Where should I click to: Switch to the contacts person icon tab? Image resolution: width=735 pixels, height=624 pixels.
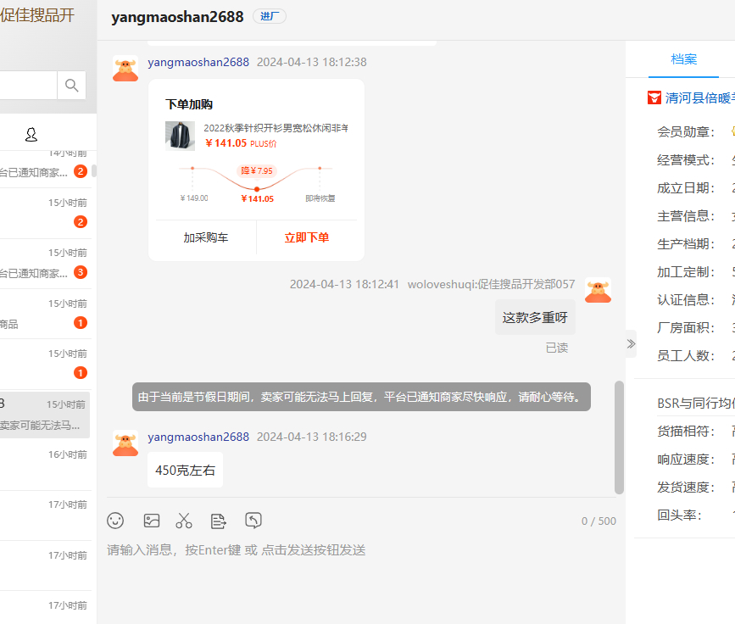click(31, 135)
